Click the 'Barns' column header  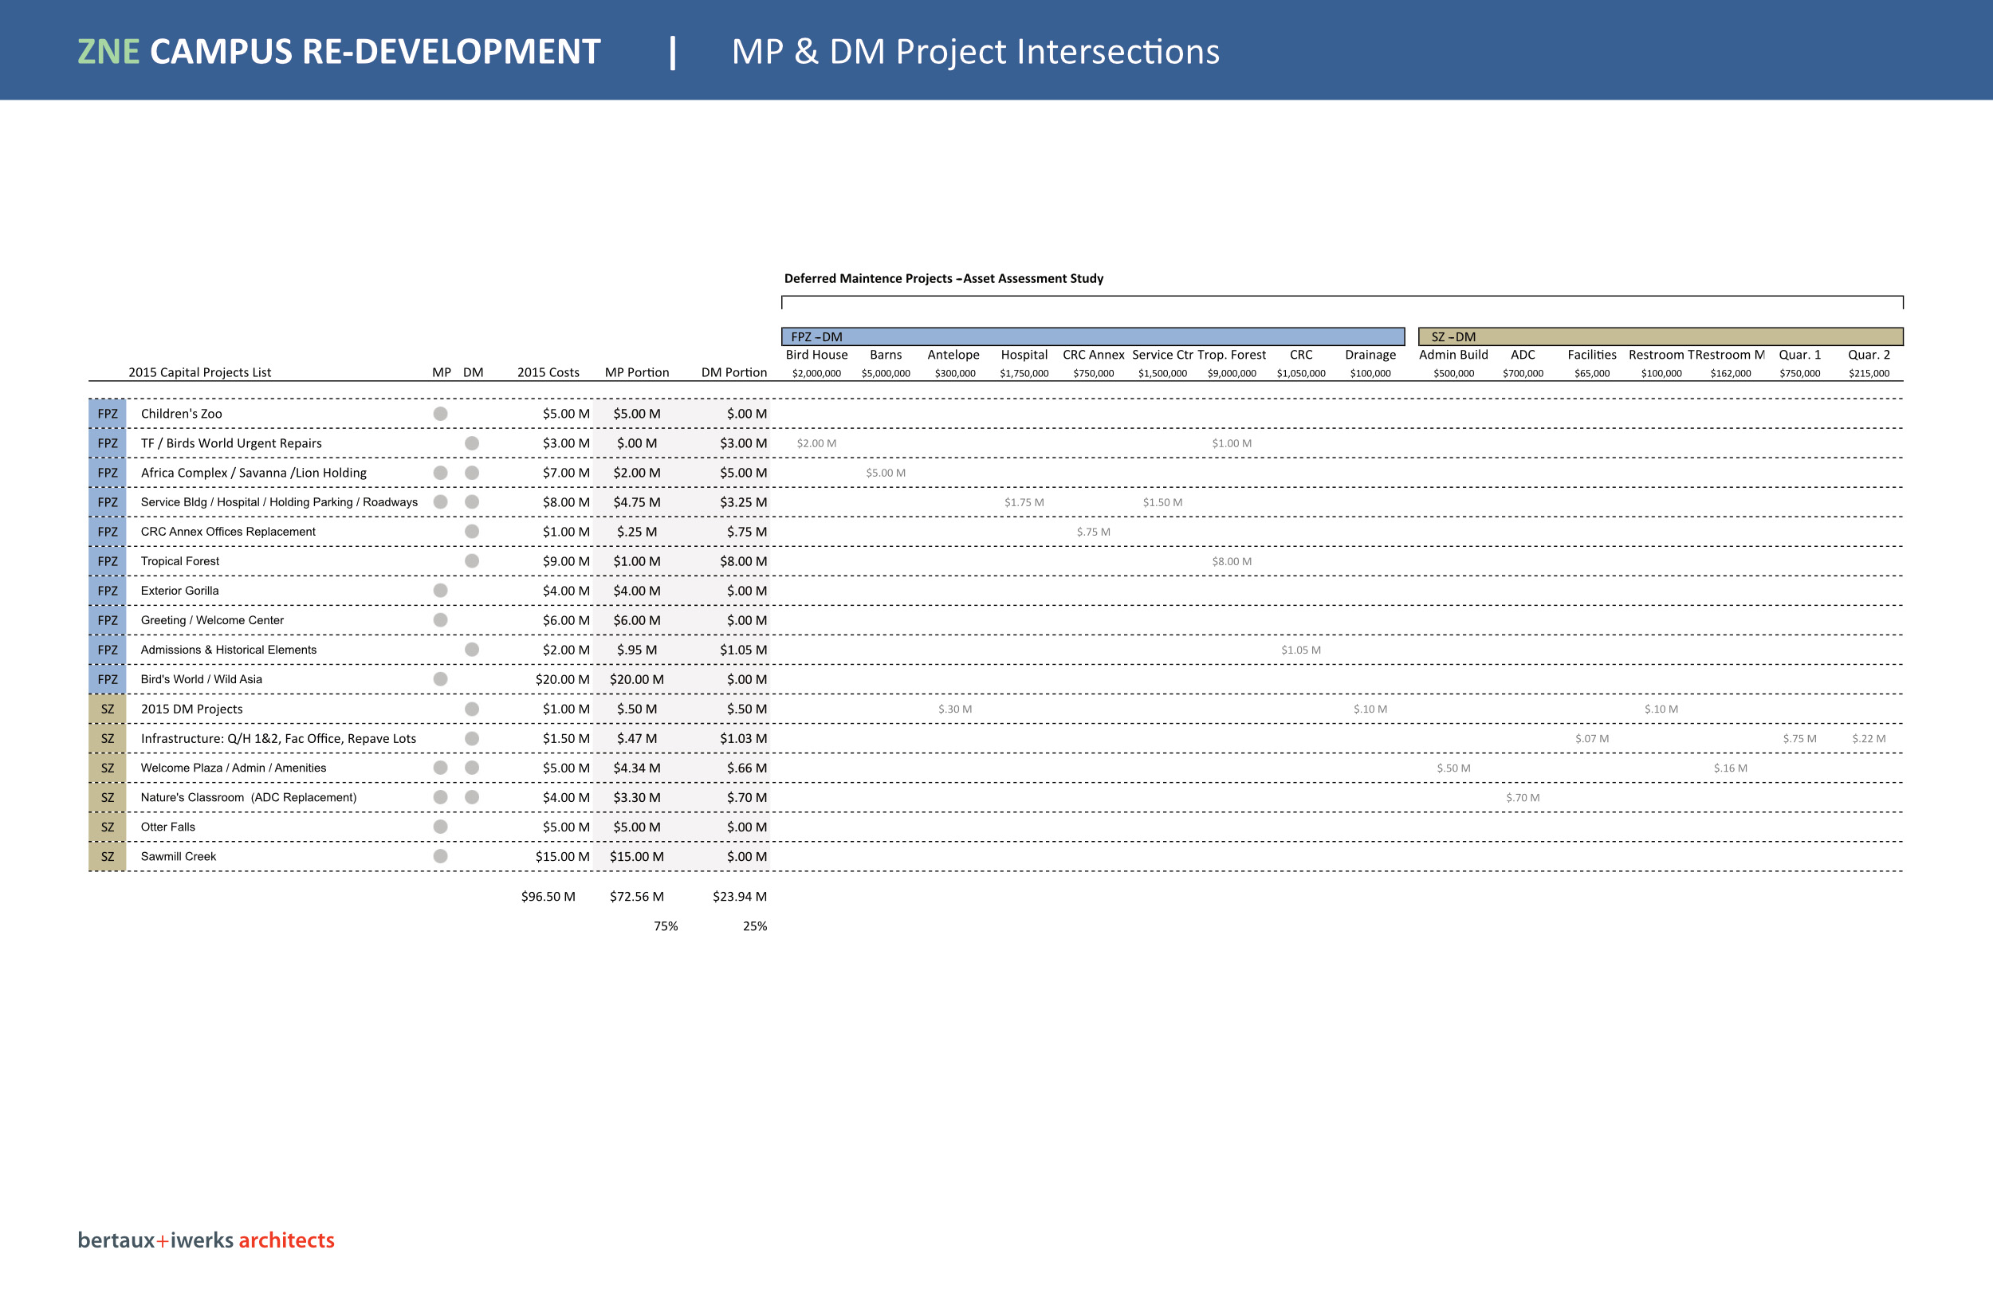coord(886,355)
